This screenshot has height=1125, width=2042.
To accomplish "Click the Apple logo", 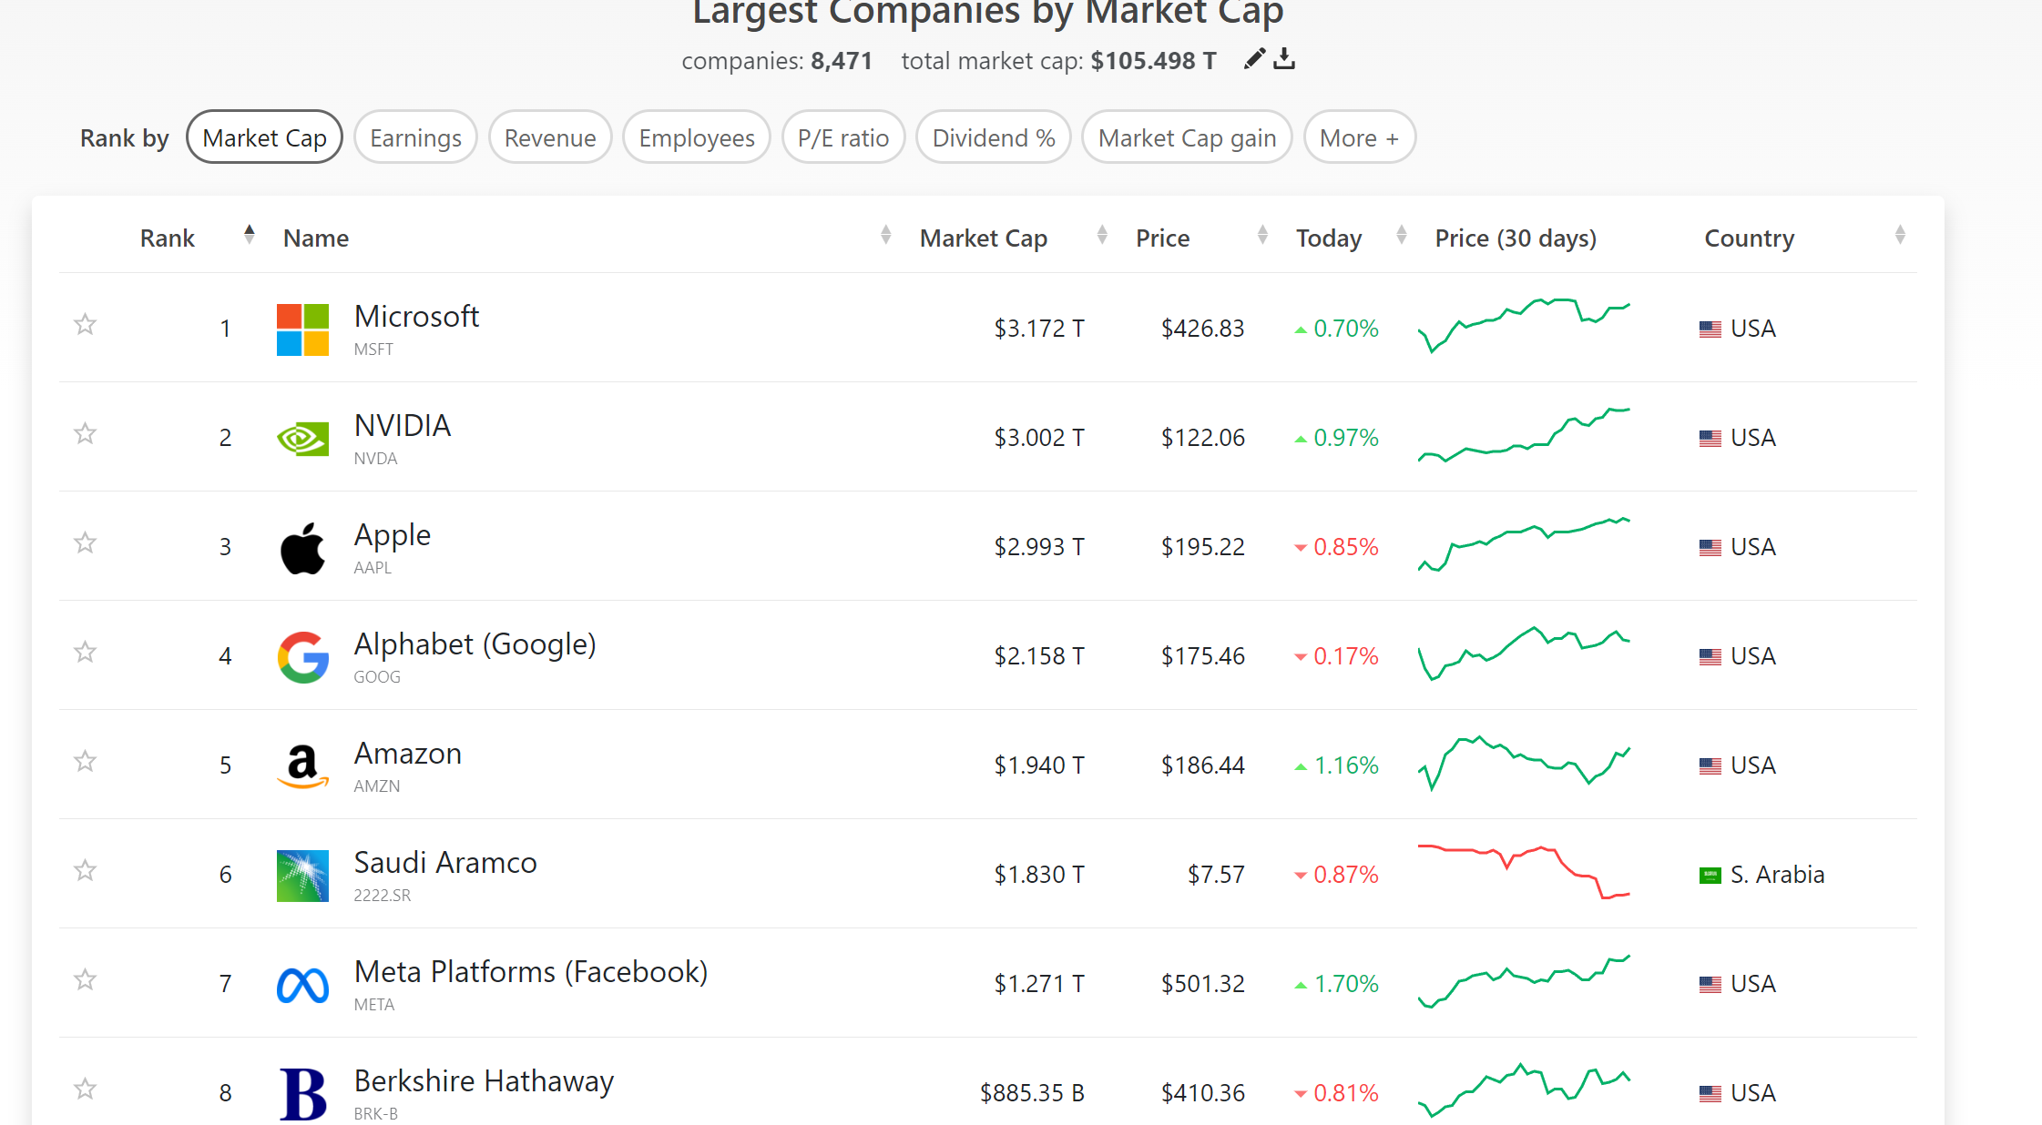I will point(302,548).
